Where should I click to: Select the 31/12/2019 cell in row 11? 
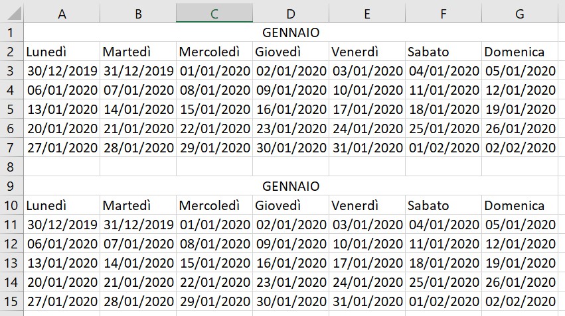coord(138,225)
